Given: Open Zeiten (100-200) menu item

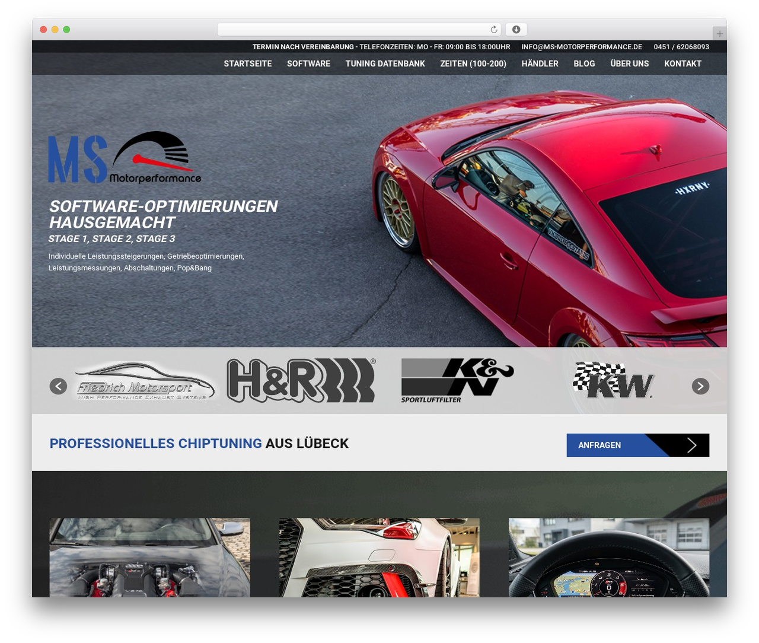Looking at the screenshot, I should pos(473,63).
